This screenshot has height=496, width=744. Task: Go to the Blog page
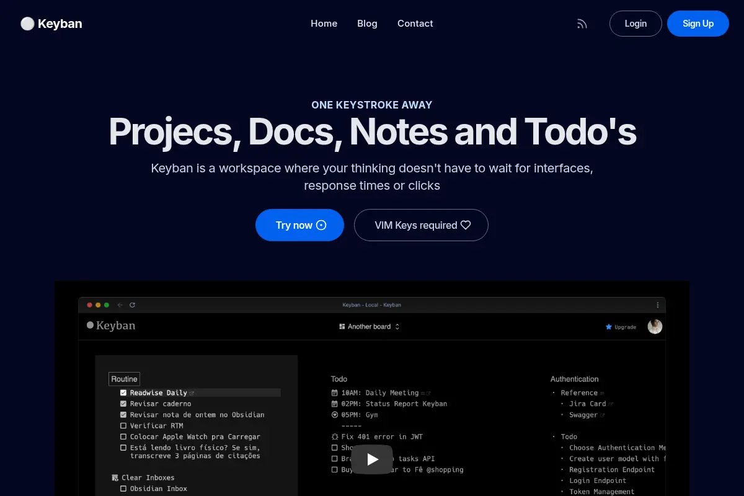[367, 24]
